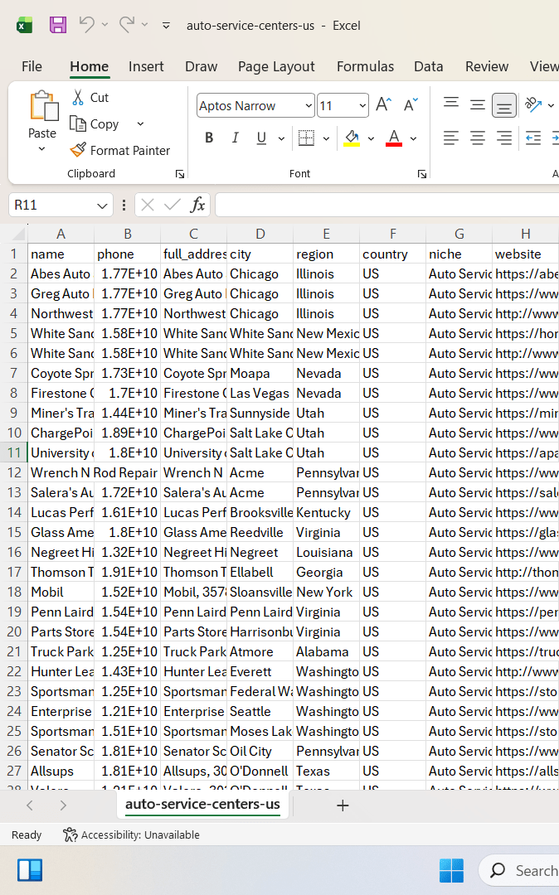Expand font color palette arrow
This screenshot has width=559, height=895.
pos(413,138)
